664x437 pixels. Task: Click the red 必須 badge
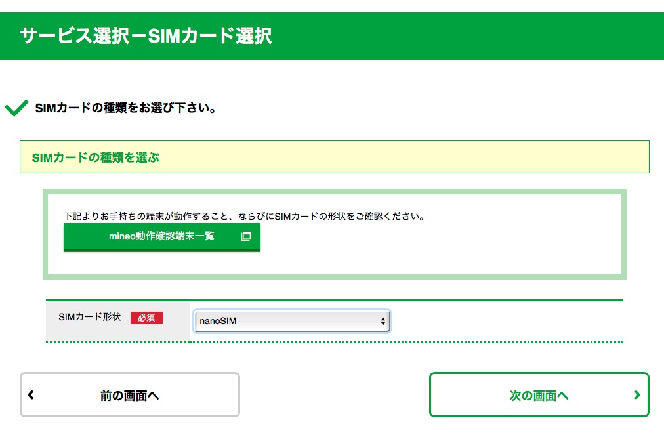coord(146,318)
